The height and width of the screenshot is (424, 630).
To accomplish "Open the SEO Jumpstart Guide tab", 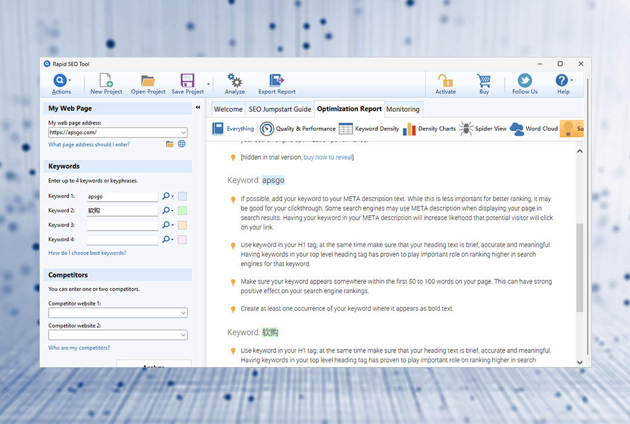I will [x=280, y=109].
